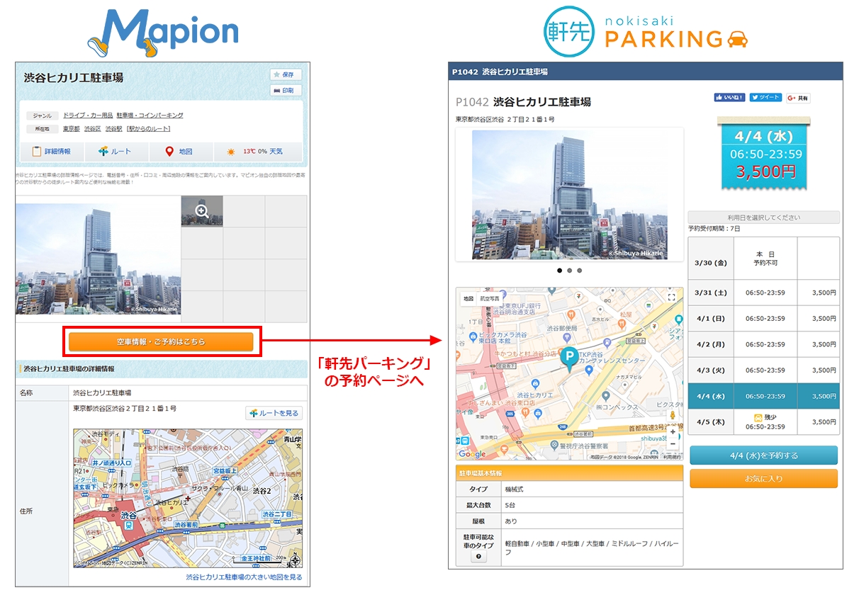Click the Mapion logo

(164, 32)
